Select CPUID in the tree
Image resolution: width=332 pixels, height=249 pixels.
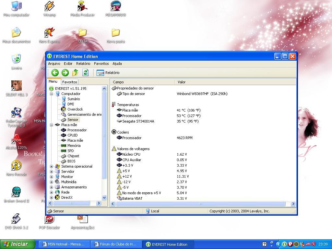(x=72, y=135)
